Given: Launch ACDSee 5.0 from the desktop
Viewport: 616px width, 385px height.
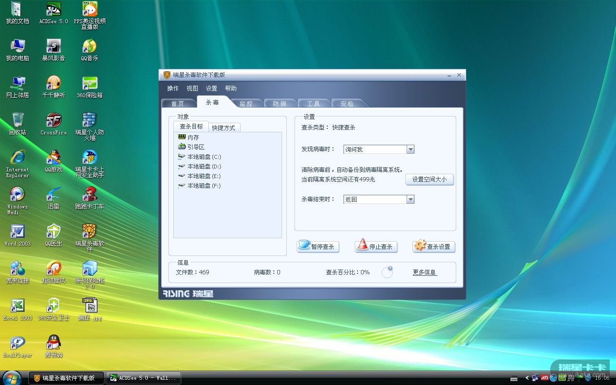Looking at the screenshot, I should click(53, 13).
